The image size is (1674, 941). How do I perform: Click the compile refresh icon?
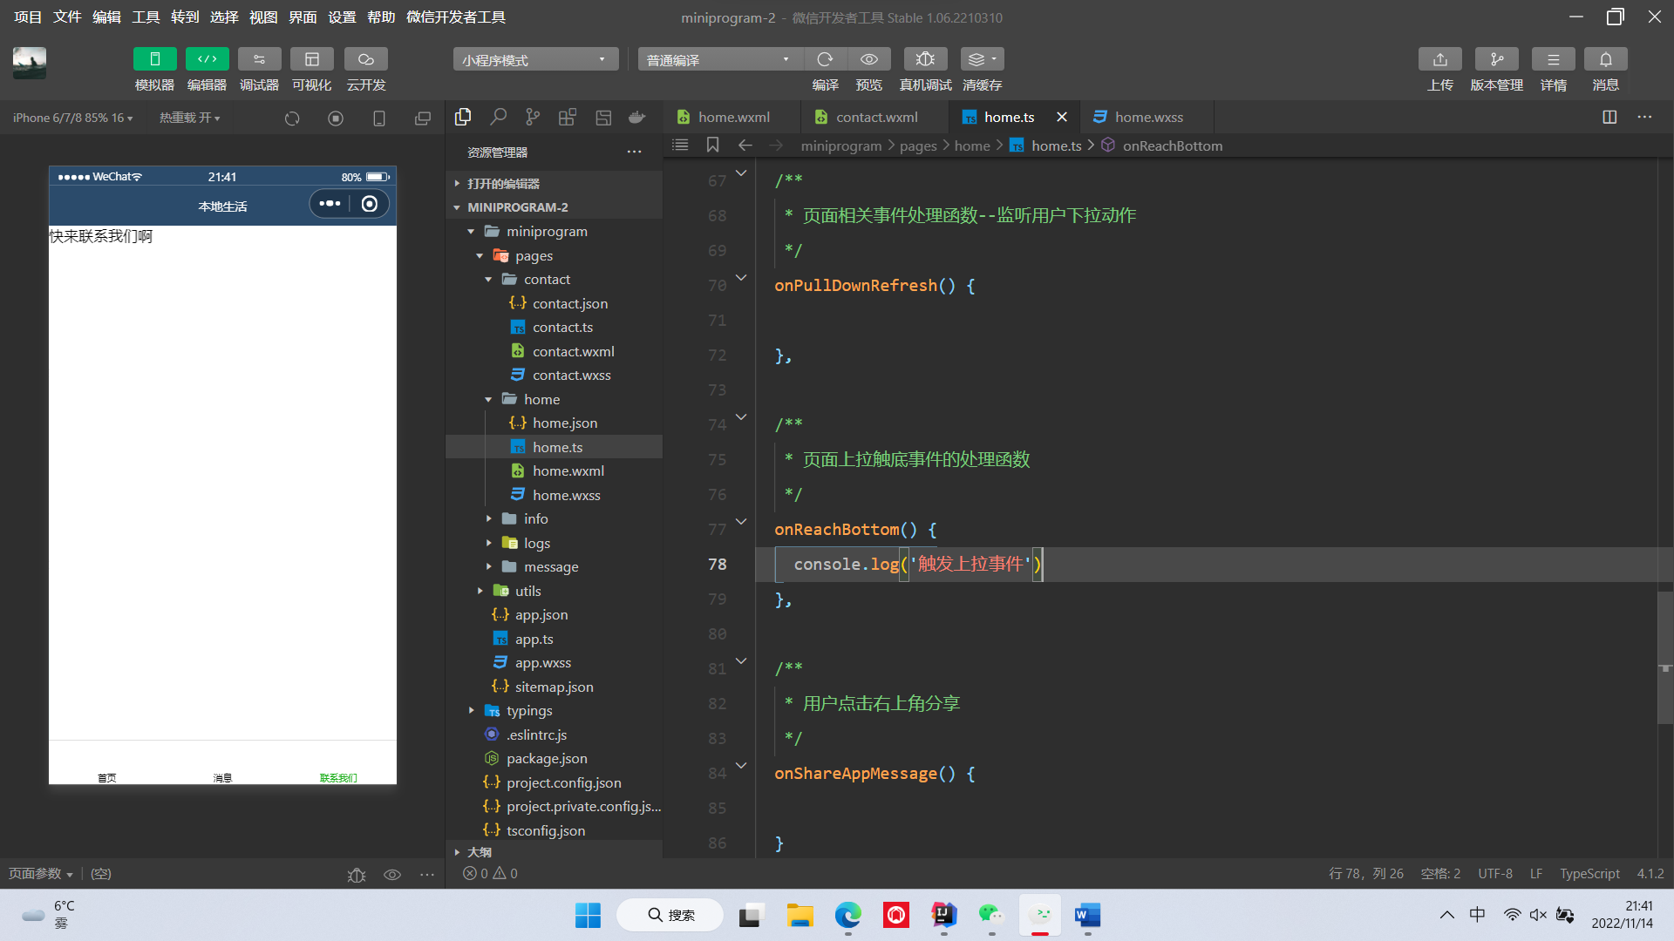(x=824, y=59)
